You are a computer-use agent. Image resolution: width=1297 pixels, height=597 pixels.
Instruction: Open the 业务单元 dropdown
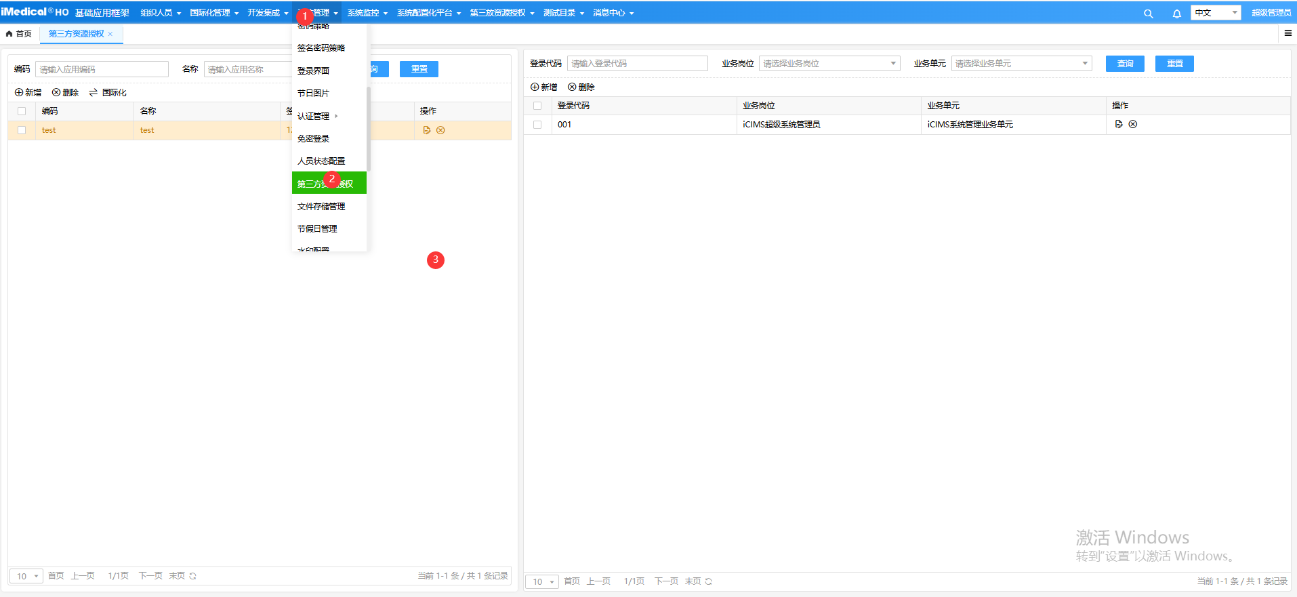[x=1022, y=63]
